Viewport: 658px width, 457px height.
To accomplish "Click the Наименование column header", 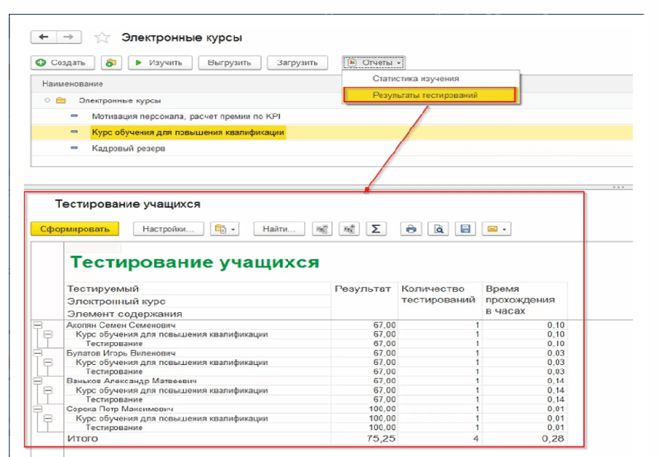I will [x=72, y=83].
